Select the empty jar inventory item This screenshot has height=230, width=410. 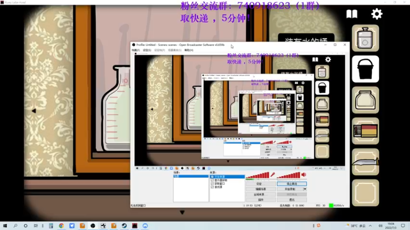365,100
